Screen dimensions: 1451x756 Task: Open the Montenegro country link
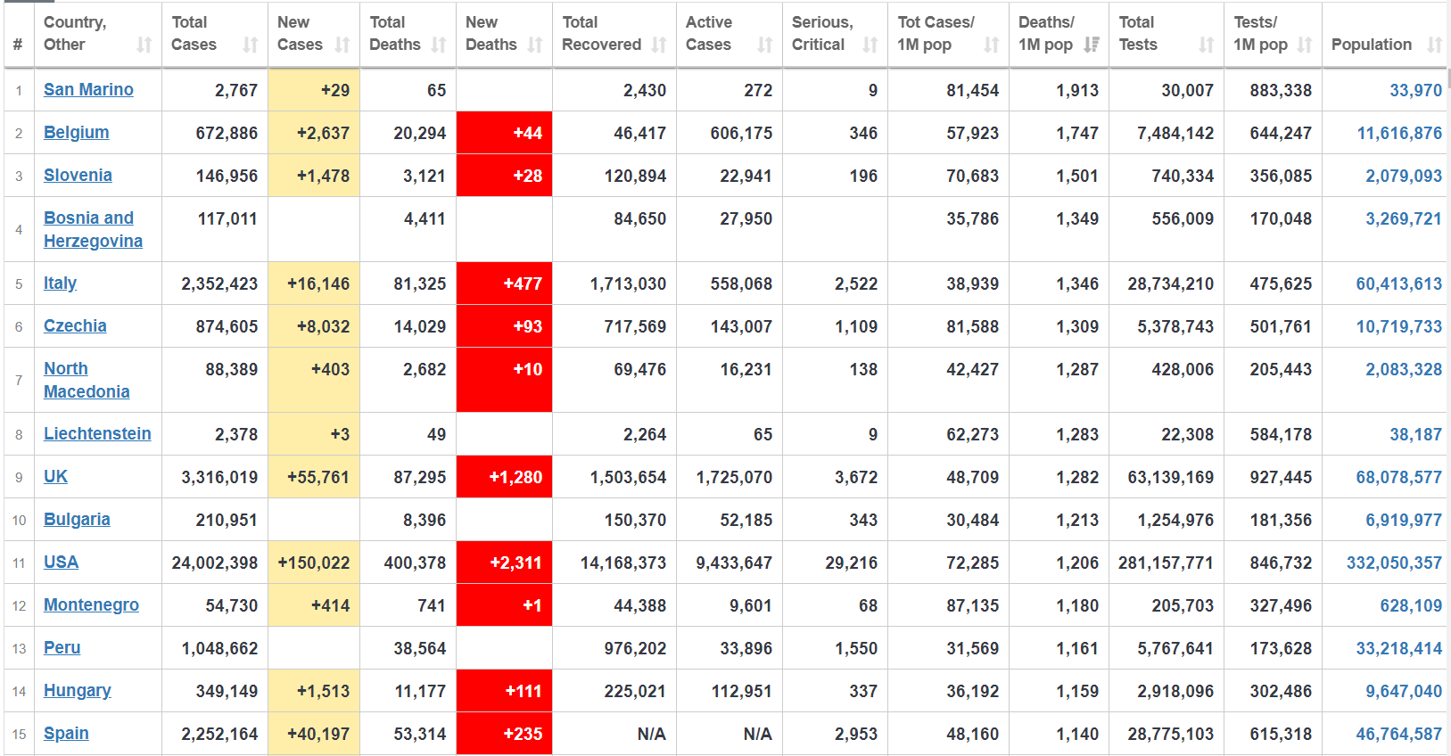(x=91, y=604)
